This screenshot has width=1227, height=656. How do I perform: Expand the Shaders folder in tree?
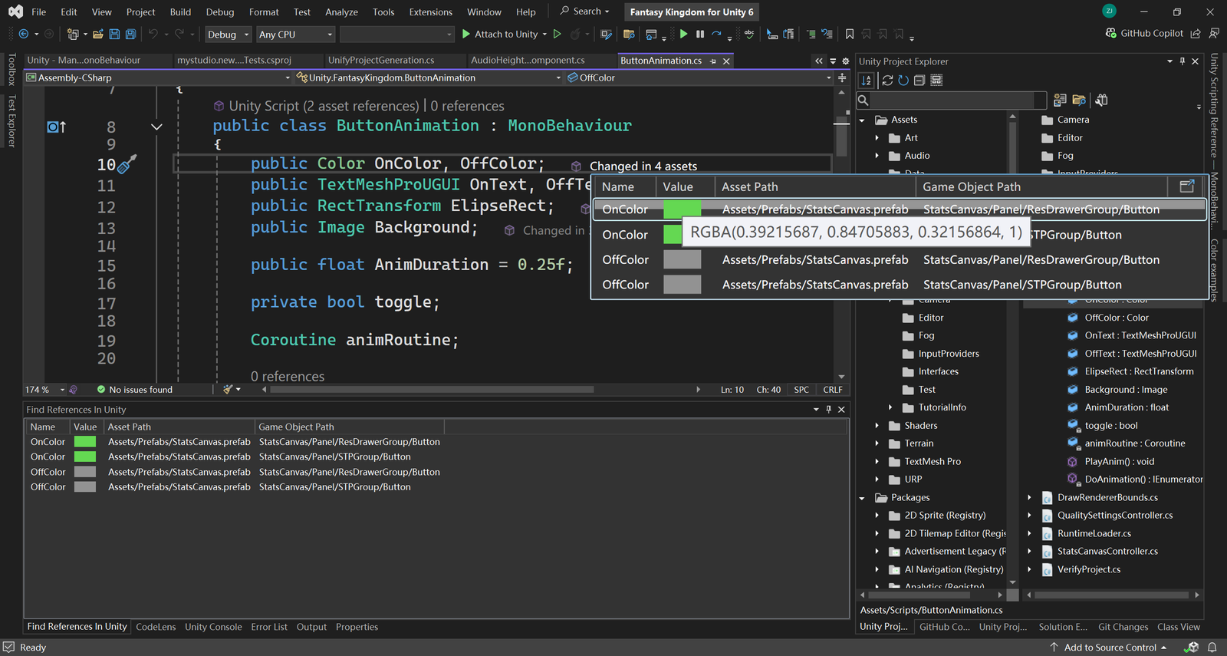[x=877, y=426]
